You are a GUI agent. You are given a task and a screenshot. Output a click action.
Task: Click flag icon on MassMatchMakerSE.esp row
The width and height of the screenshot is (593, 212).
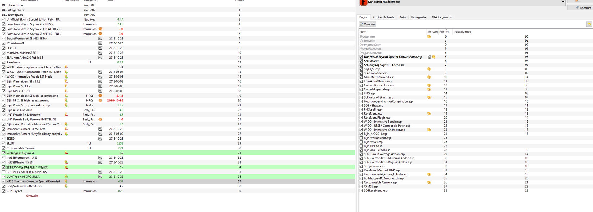coord(429,77)
